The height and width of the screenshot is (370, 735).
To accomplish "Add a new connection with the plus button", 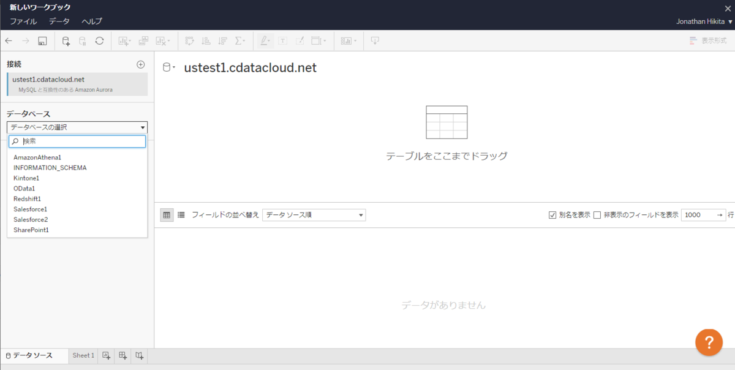I will point(140,64).
